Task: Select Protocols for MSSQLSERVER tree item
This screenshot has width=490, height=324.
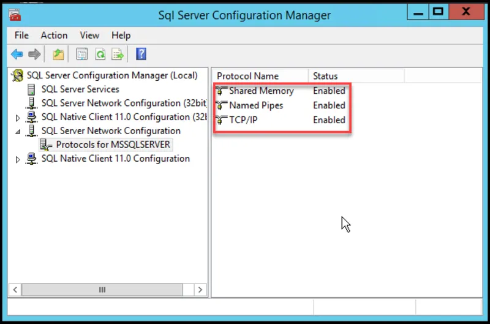Action: [113, 145]
